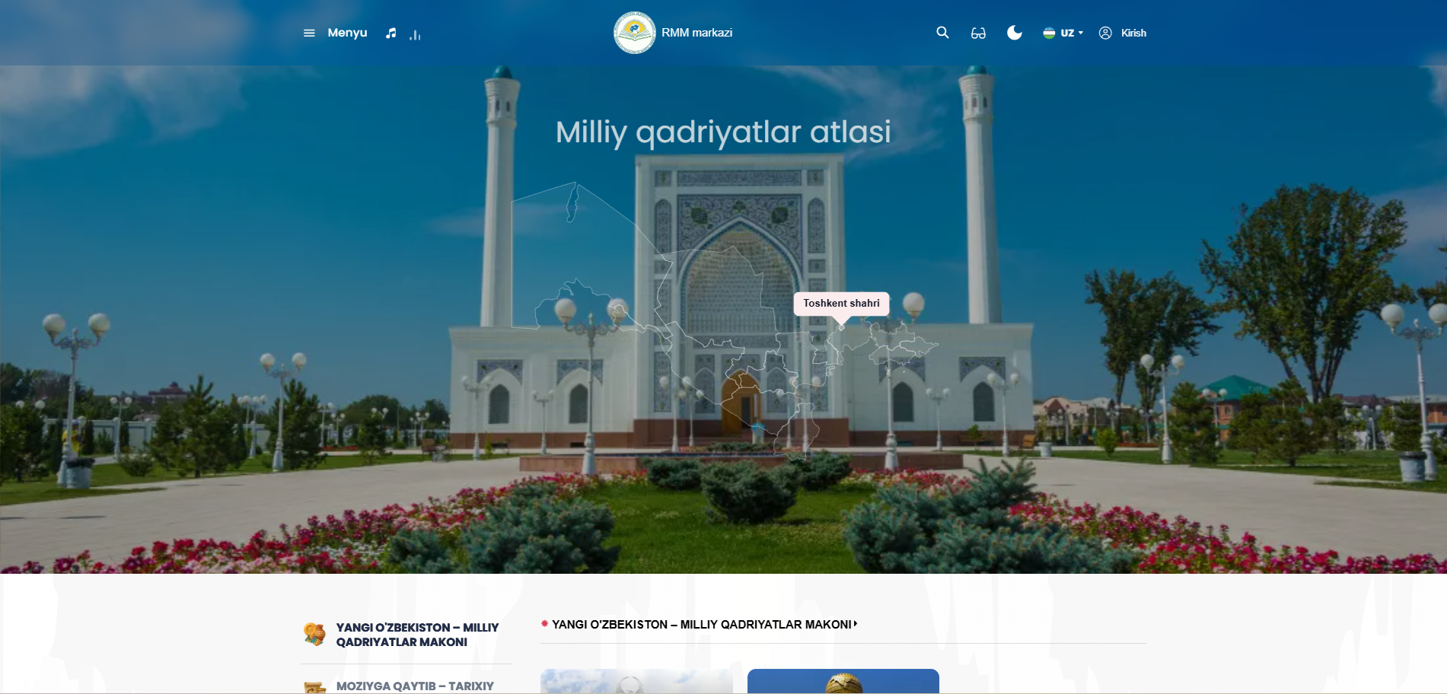Click the RMM markazi site title
Viewport: 1447px width, 694px height.
[696, 33]
